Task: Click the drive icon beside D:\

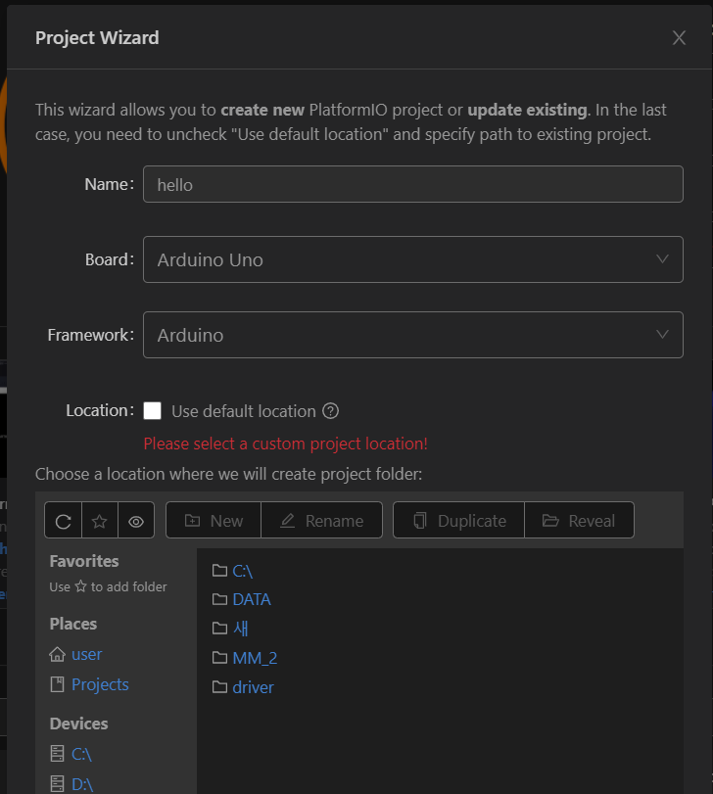Action: click(57, 784)
